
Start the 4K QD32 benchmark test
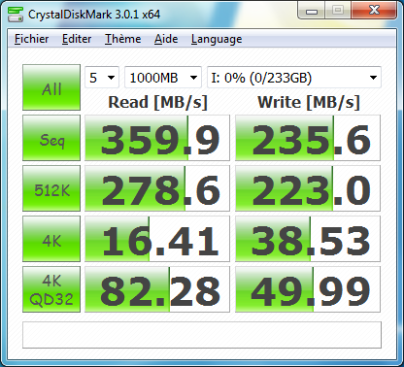coord(51,289)
